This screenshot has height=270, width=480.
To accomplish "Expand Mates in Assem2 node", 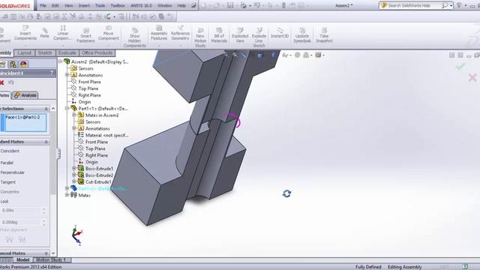I will [74, 115].
